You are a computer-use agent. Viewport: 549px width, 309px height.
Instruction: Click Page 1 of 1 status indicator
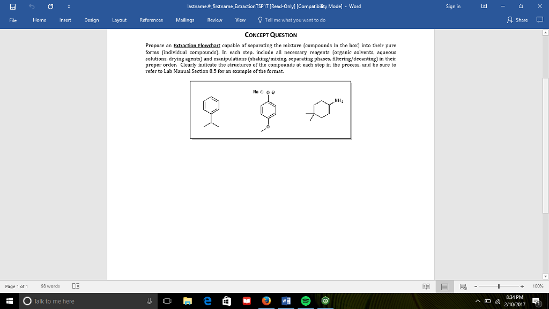tap(16, 286)
